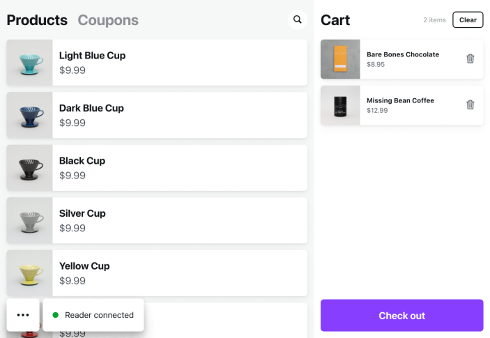The image size is (490, 338).
Task: Click the green reader status dot
Action: [x=56, y=315]
